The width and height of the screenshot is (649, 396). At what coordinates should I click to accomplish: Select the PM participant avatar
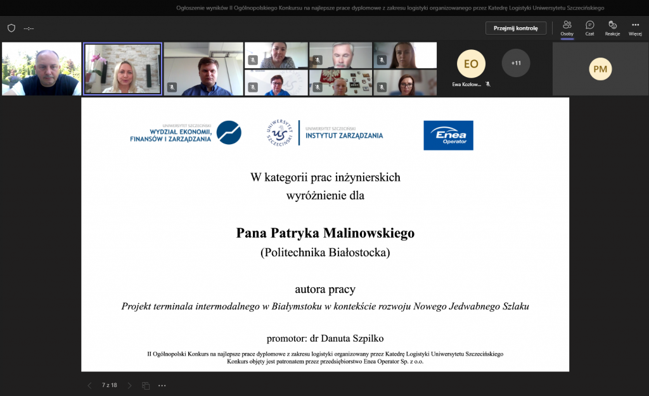tap(600, 70)
